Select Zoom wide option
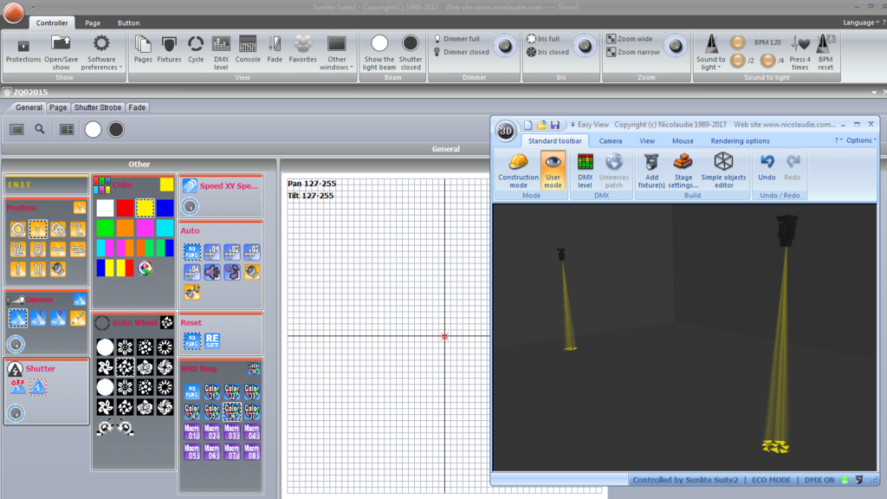Screen dimensions: 887x499 (629, 38)
